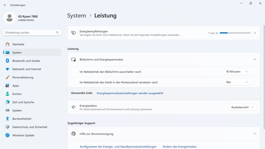This screenshot has width=265, height=149.
Task: Click the Datenschutz und Sicherheit shield icon
Action: point(7,127)
